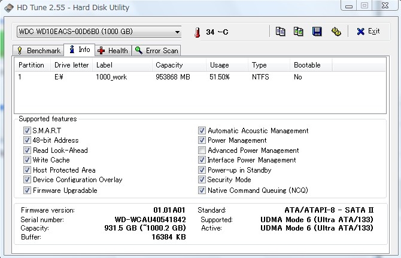The image size is (401, 258).
Task: Click the Usage column header
Action: coord(219,65)
